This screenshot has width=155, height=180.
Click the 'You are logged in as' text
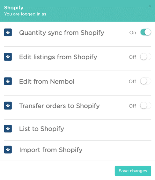pos(25,14)
